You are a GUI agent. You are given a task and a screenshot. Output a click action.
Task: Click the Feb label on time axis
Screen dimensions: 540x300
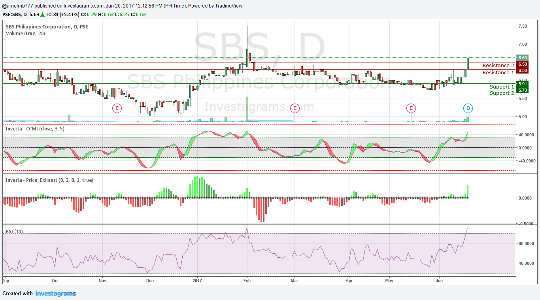coord(247,281)
